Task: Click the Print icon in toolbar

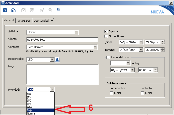Action: [x=58, y=10]
